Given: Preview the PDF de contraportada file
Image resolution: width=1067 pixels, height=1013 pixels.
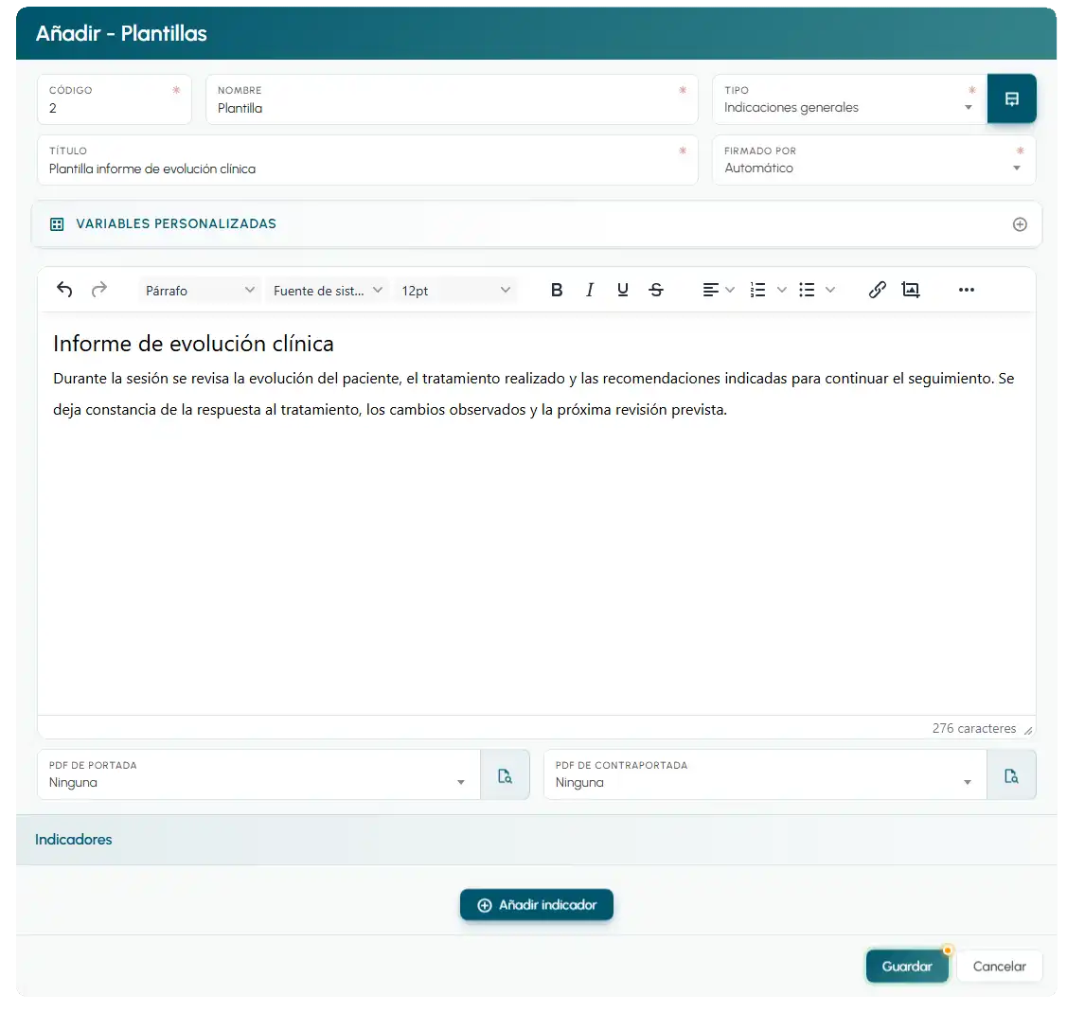Looking at the screenshot, I should click(1011, 774).
